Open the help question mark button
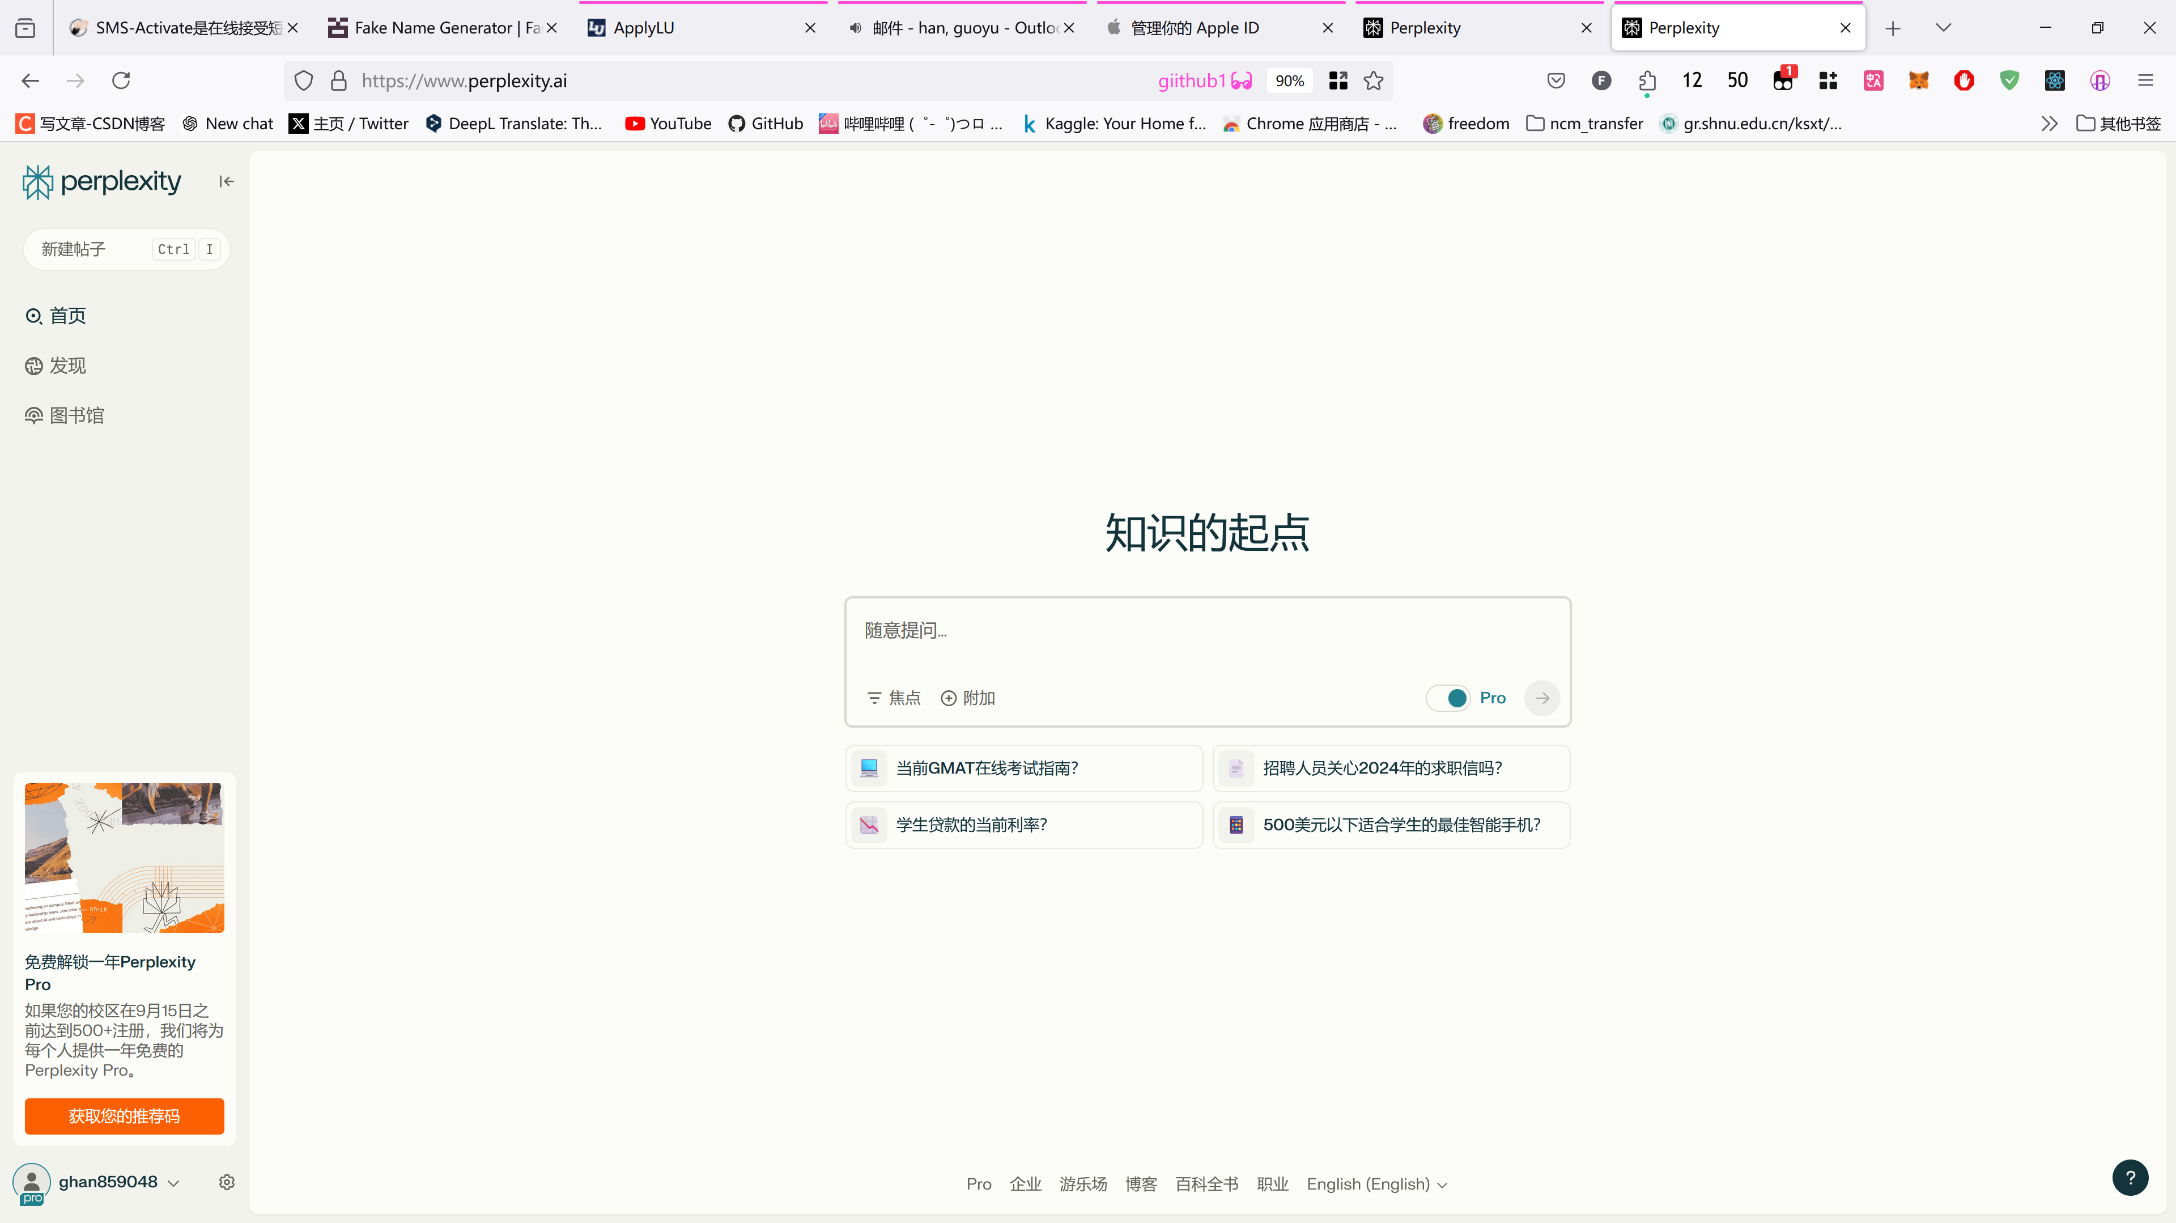This screenshot has height=1223, width=2176. [x=2130, y=1178]
